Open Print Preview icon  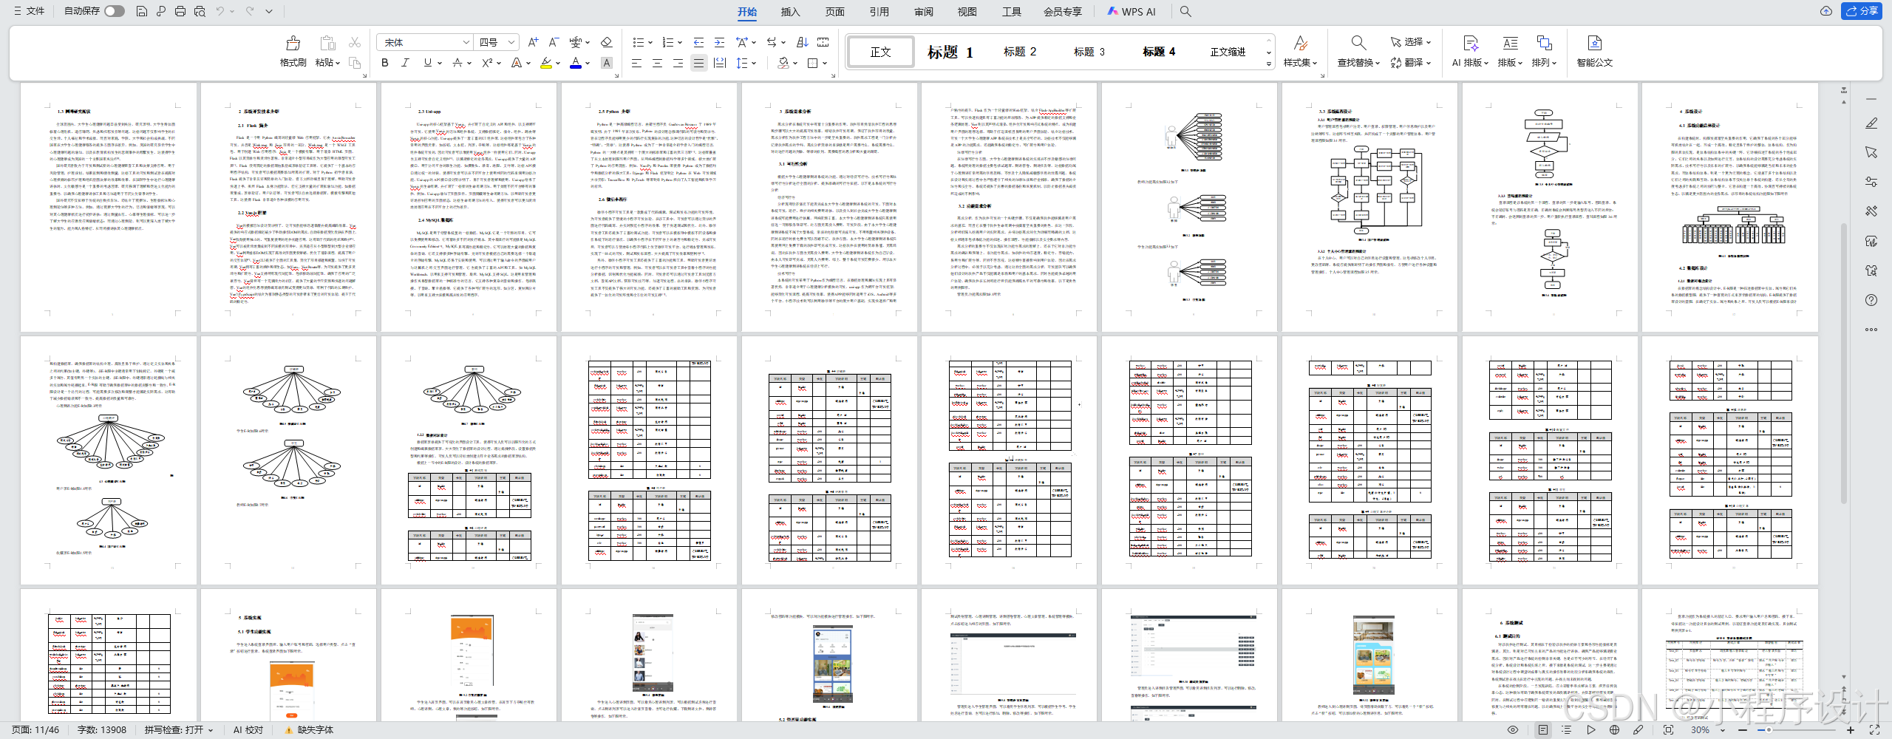point(200,11)
